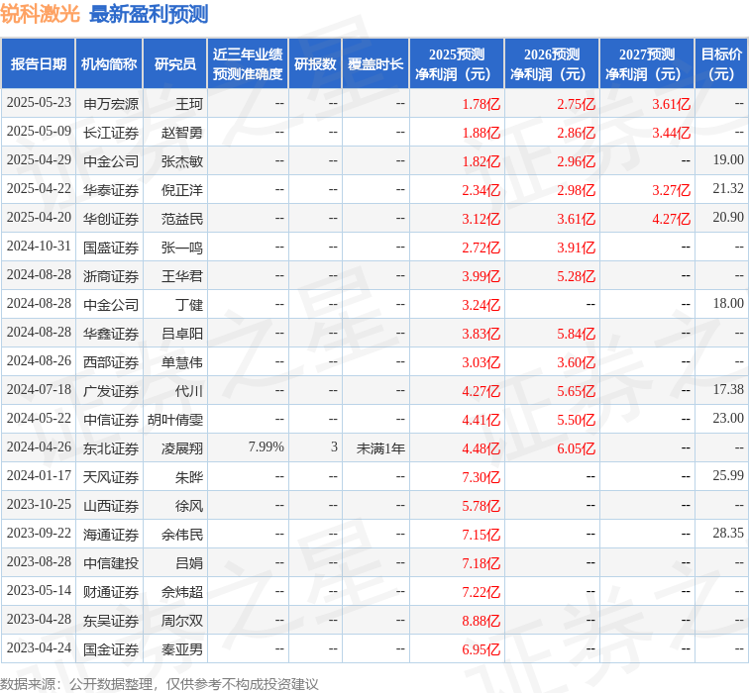The width and height of the screenshot is (749, 693).
Task: Click researcher name 王珂
Action: point(189,104)
